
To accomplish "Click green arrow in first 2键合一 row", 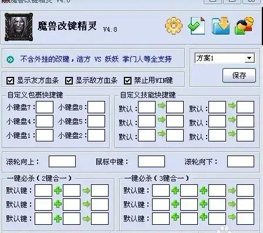I will 86,190.
